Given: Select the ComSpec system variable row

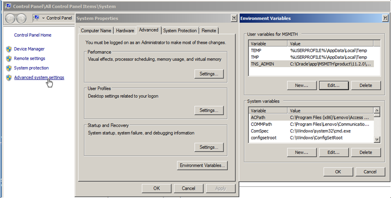Looking at the screenshot, I should (311, 131).
